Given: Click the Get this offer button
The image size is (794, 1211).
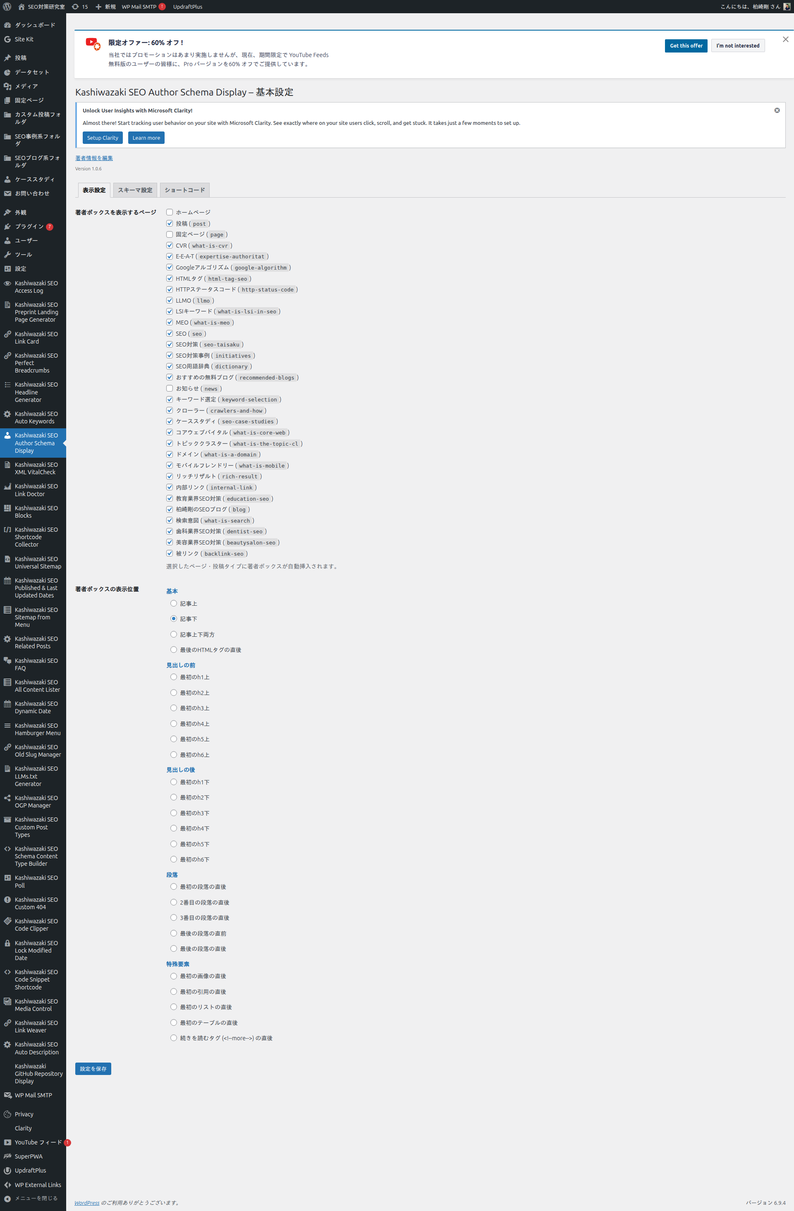Looking at the screenshot, I should tap(686, 46).
